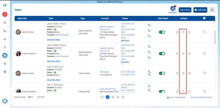Open map for Robert Hartline's Update Payment task
This screenshot has height=108, width=220.
189,32
